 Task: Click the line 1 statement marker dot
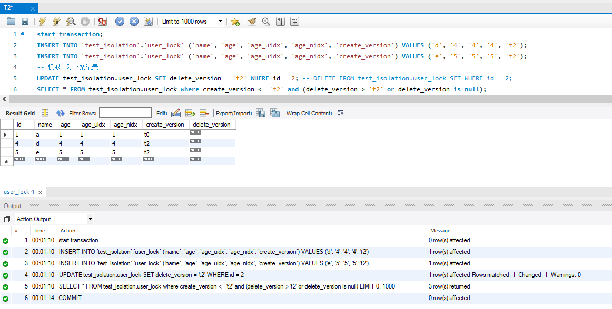pyautogui.click(x=23, y=34)
